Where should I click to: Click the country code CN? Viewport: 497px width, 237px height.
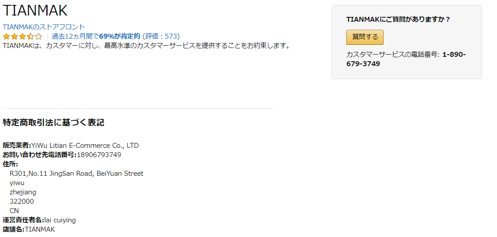(x=14, y=211)
